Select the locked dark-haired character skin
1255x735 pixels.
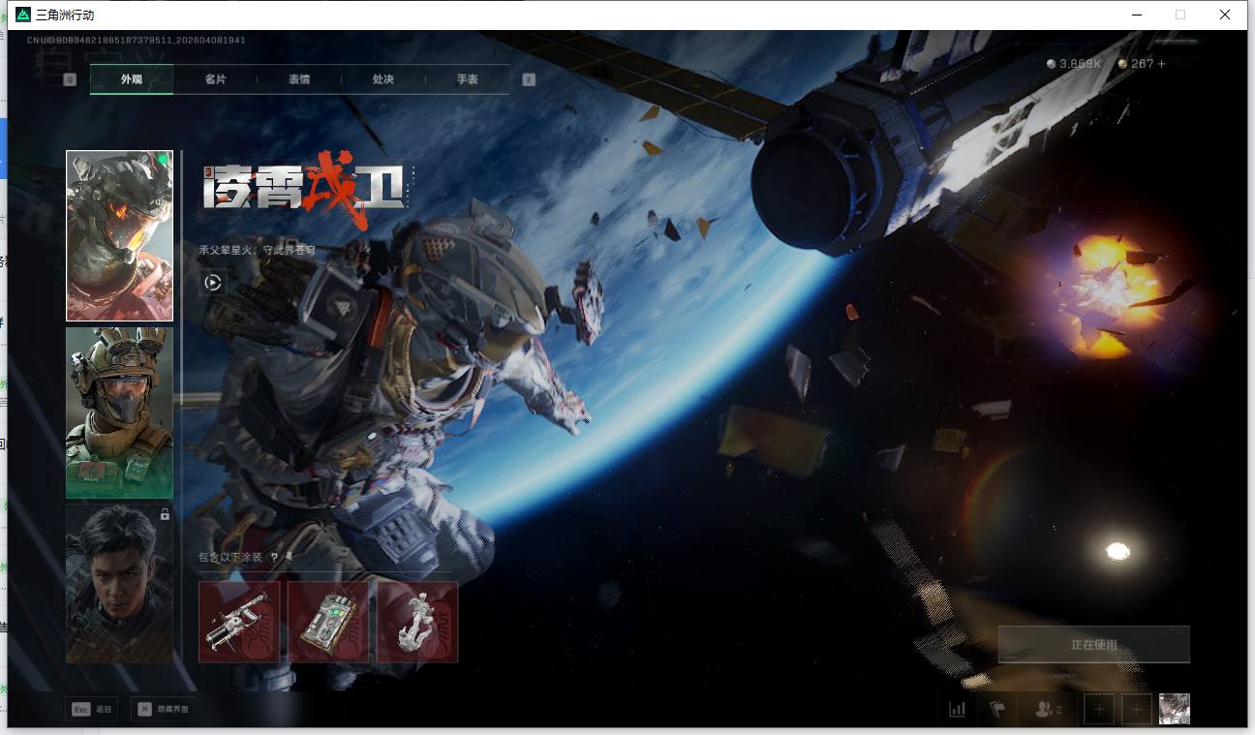coord(119,583)
